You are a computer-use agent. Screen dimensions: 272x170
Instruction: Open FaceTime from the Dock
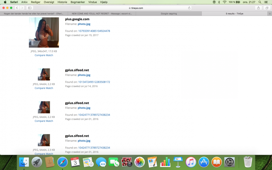[x=114, y=162]
